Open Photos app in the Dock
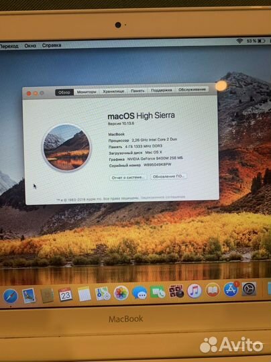Image resolution: width=271 pixels, height=362 pixels. [121, 293]
